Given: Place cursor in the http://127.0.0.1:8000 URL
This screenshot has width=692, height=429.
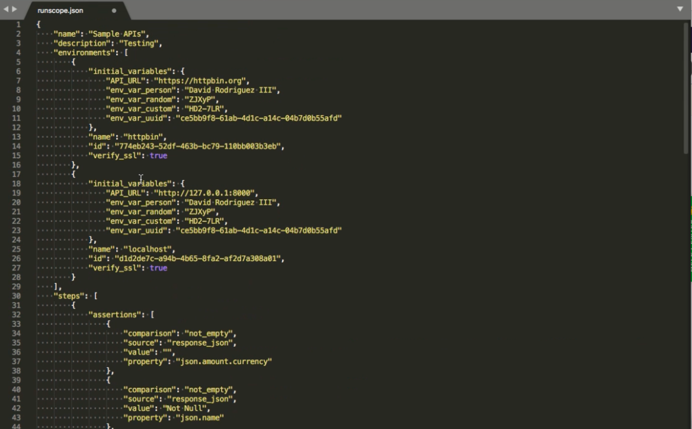Looking at the screenshot, I should coord(206,193).
